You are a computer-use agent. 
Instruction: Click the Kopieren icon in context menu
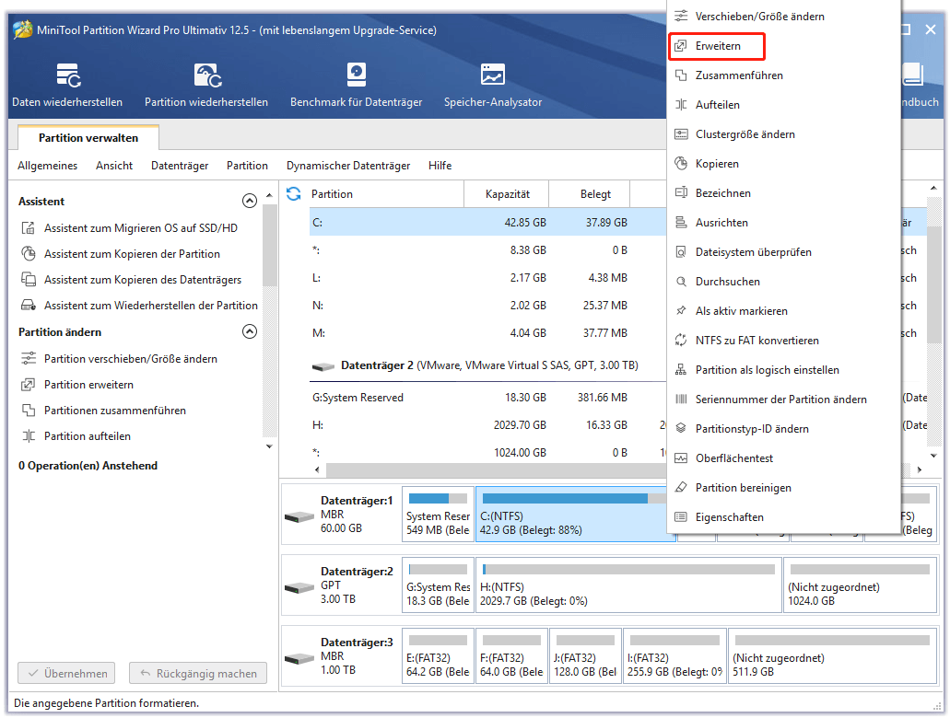[681, 164]
